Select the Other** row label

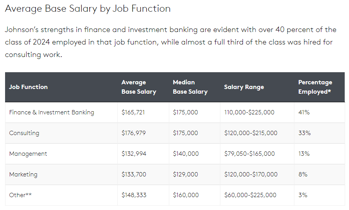(x=20, y=195)
